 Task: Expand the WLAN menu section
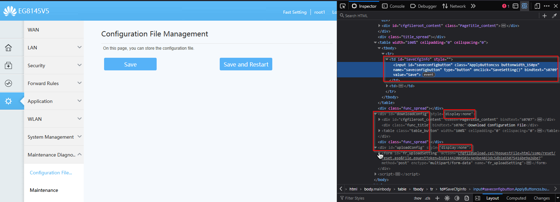(x=54, y=119)
